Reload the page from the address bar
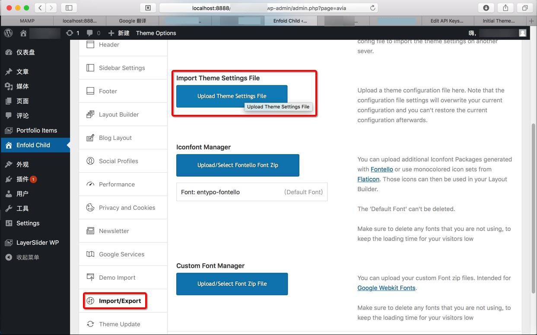The image size is (537, 335). coord(372,8)
